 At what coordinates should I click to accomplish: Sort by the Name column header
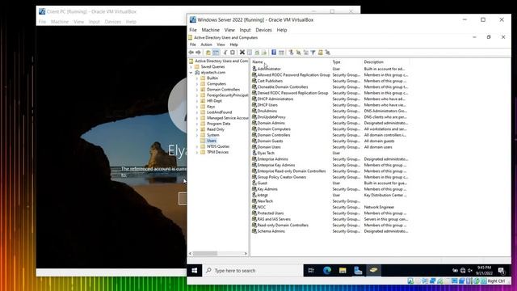[x=290, y=62]
